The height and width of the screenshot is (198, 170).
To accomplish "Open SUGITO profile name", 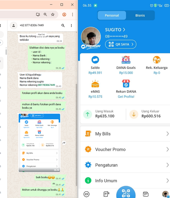I will coord(115,30).
